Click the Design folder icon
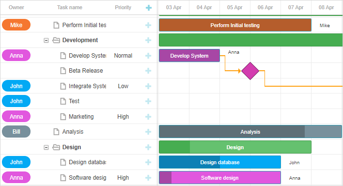Viewport: 343px width, 186px height. click(x=56, y=147)
